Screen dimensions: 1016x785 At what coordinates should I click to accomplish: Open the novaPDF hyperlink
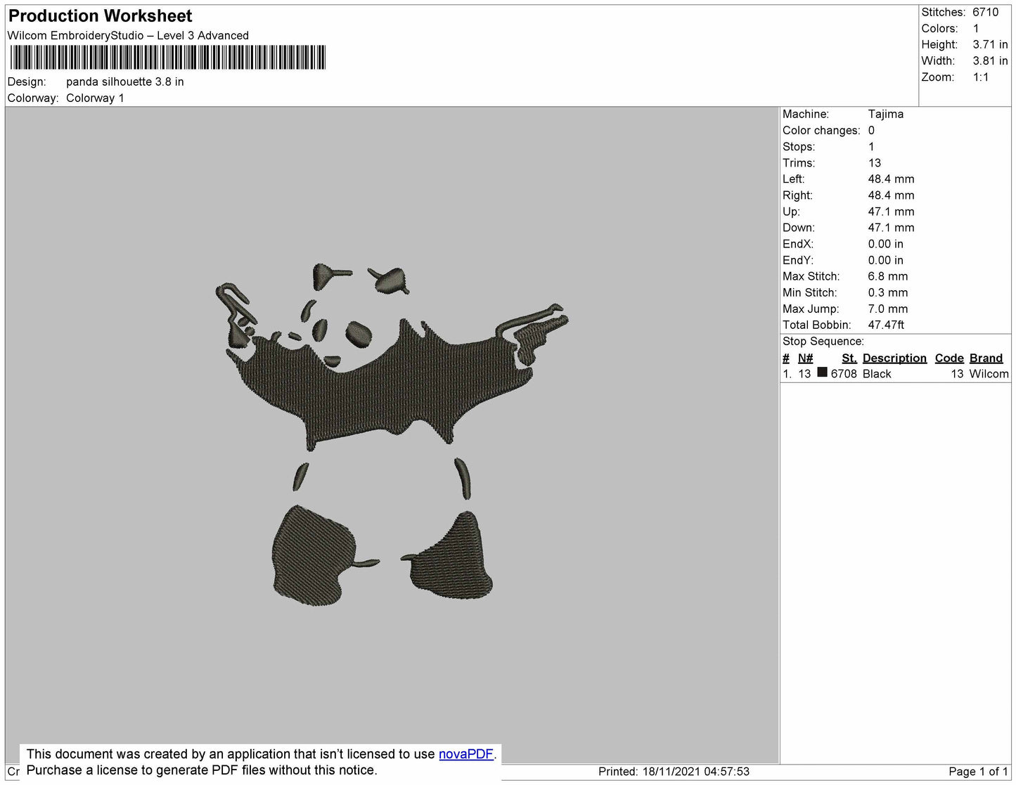click(x=465, y=754)
